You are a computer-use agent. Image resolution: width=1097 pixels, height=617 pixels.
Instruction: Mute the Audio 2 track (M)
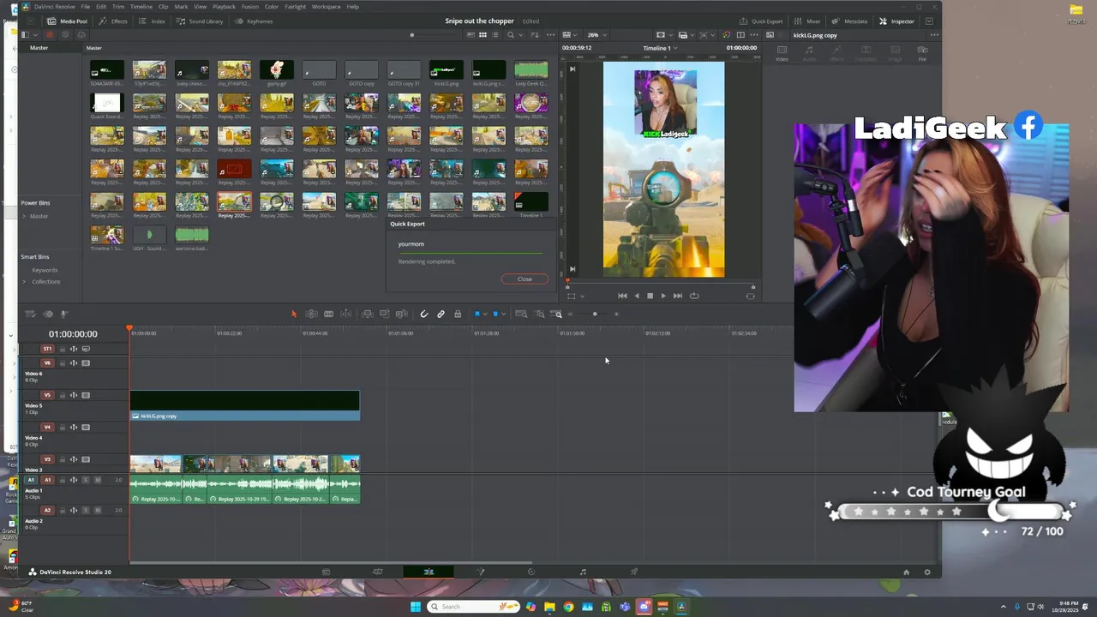tap(97, 511)
